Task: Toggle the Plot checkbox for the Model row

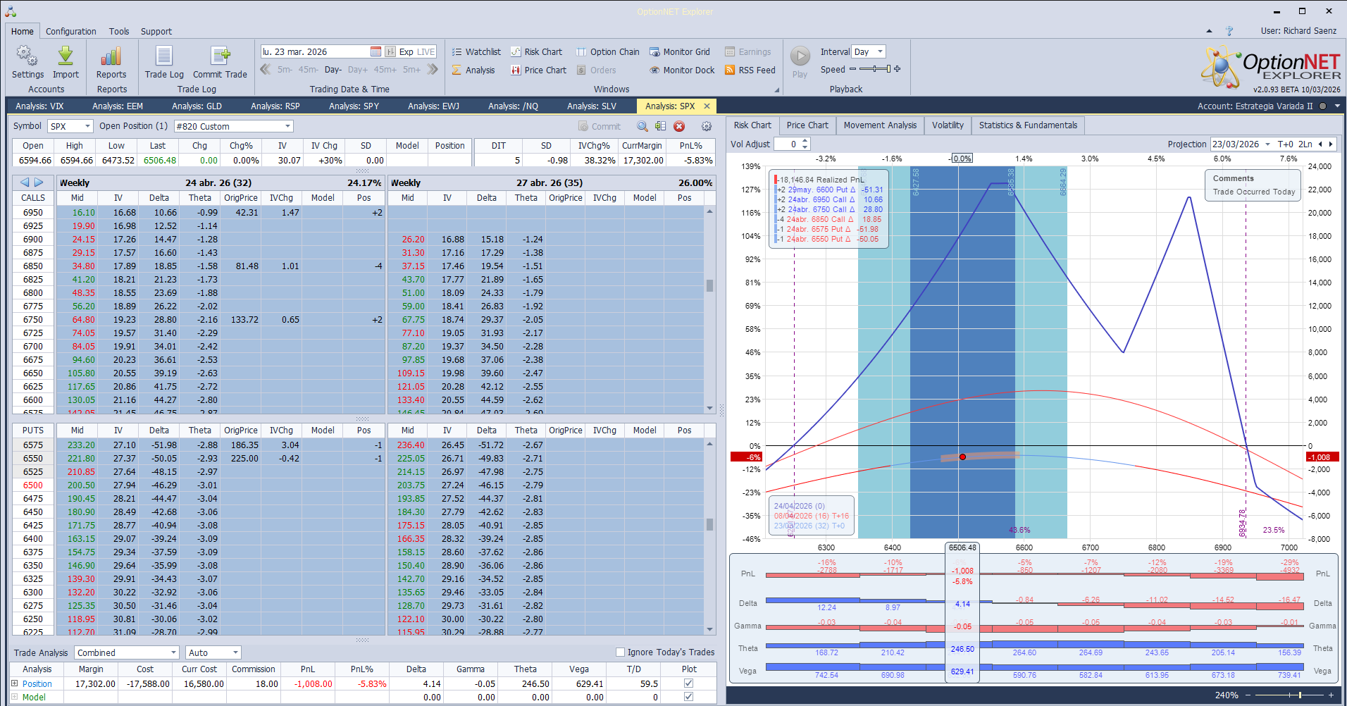Action: pos(688,697)
